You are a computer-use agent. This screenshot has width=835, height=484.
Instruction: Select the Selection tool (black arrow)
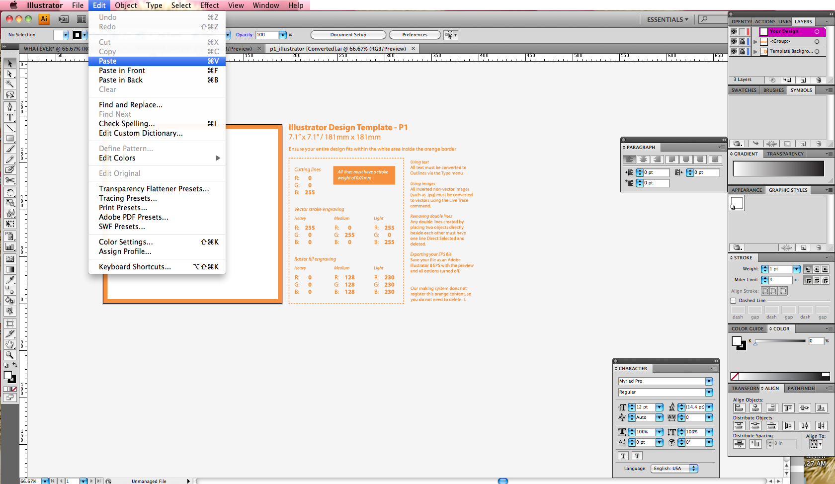[x=9, y=64]
